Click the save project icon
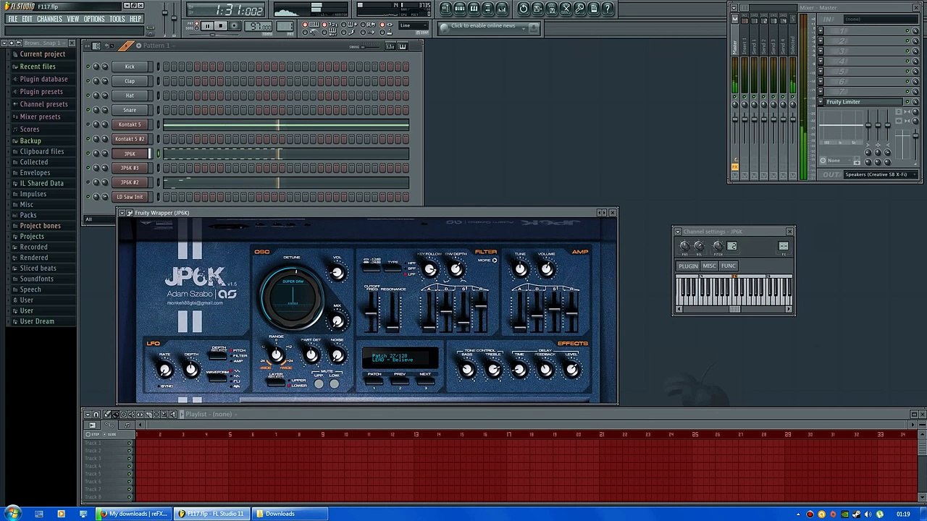Viewport: 927px width, 521px height. point(537,9)
